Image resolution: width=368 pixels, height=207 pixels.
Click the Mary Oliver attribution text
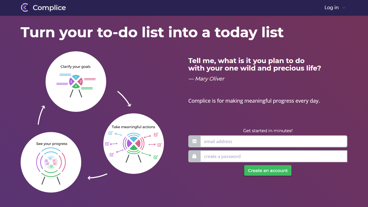(206, 79)
